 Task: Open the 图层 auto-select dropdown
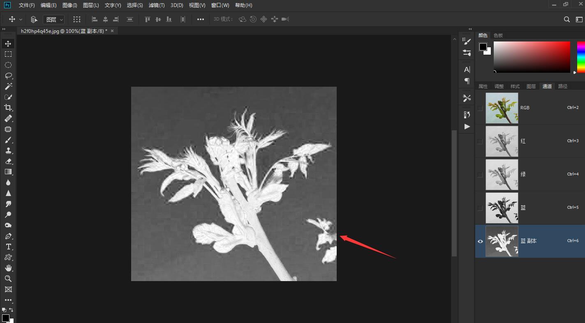54,19
